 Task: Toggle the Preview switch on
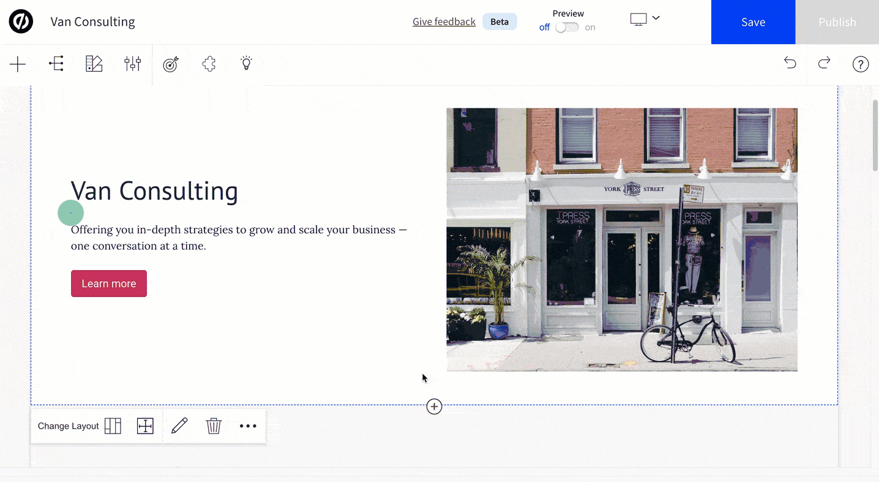tap(567, 28)
